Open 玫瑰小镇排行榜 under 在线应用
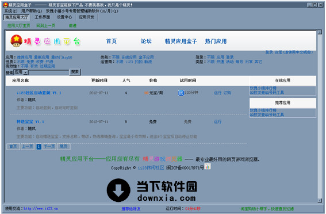 point(263,88)
